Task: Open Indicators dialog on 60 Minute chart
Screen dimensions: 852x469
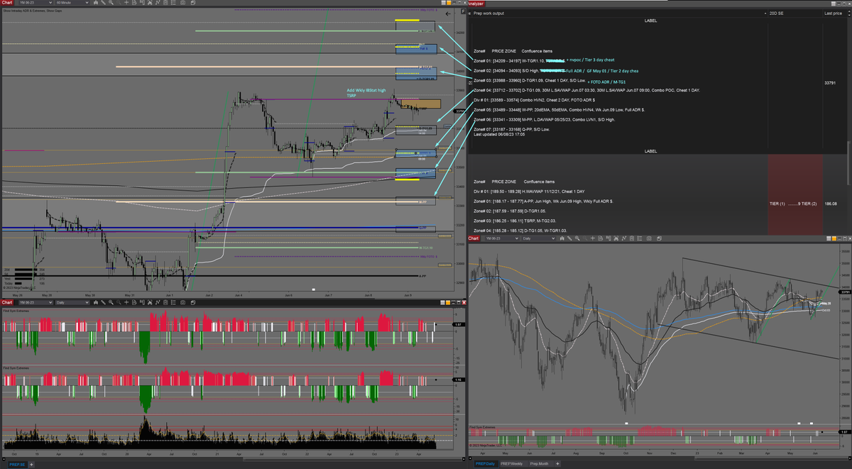Action: coord(150,3)
